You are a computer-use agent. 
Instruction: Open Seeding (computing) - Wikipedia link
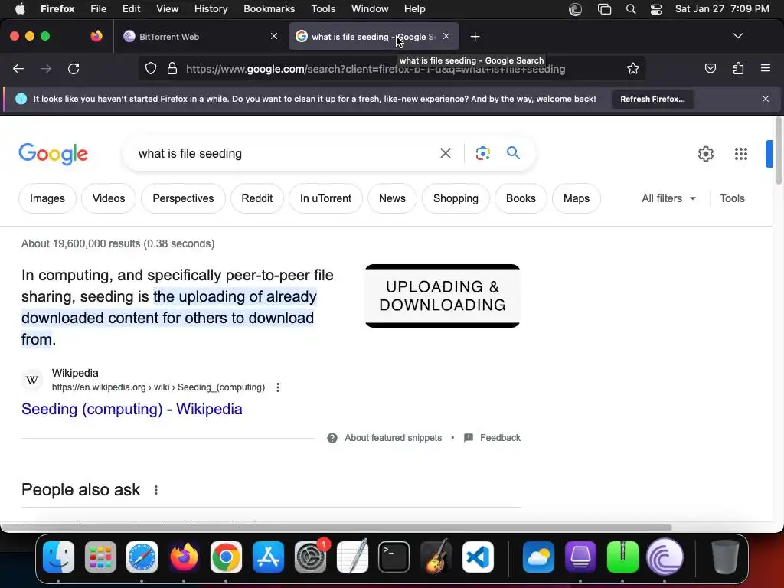coord(132,409)
